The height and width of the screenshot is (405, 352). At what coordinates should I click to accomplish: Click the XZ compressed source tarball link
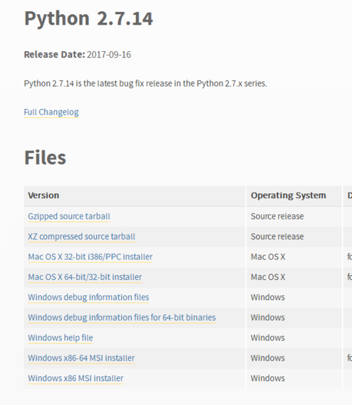[82, 236]
